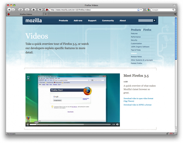This screenshot has width=183, height=143.
Task: Click the mozilla site search field
Action: pos(146,20)
